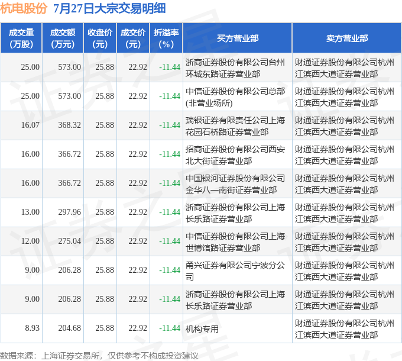Select buyer 中信证券总部(非营业场所) cell
Viewport: 402px width, 361px height.
(238, 96)
